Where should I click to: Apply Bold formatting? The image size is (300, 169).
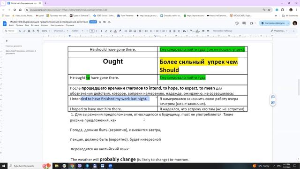click(101, 31)
